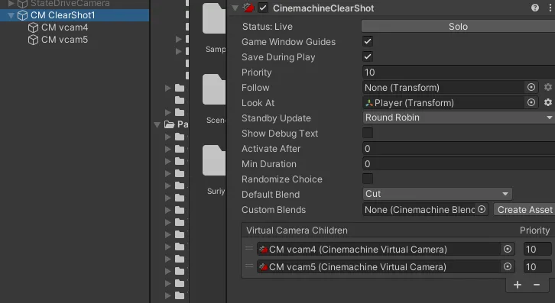555x303 pixels.
Task: Enable Show Debug Text checkbox
Action: (368, 133)
